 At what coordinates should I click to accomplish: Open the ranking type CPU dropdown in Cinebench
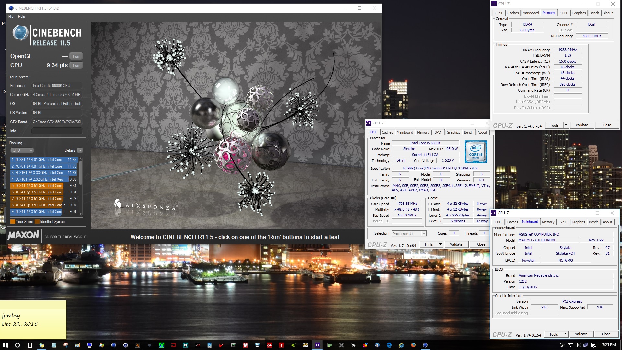(22, 150)
